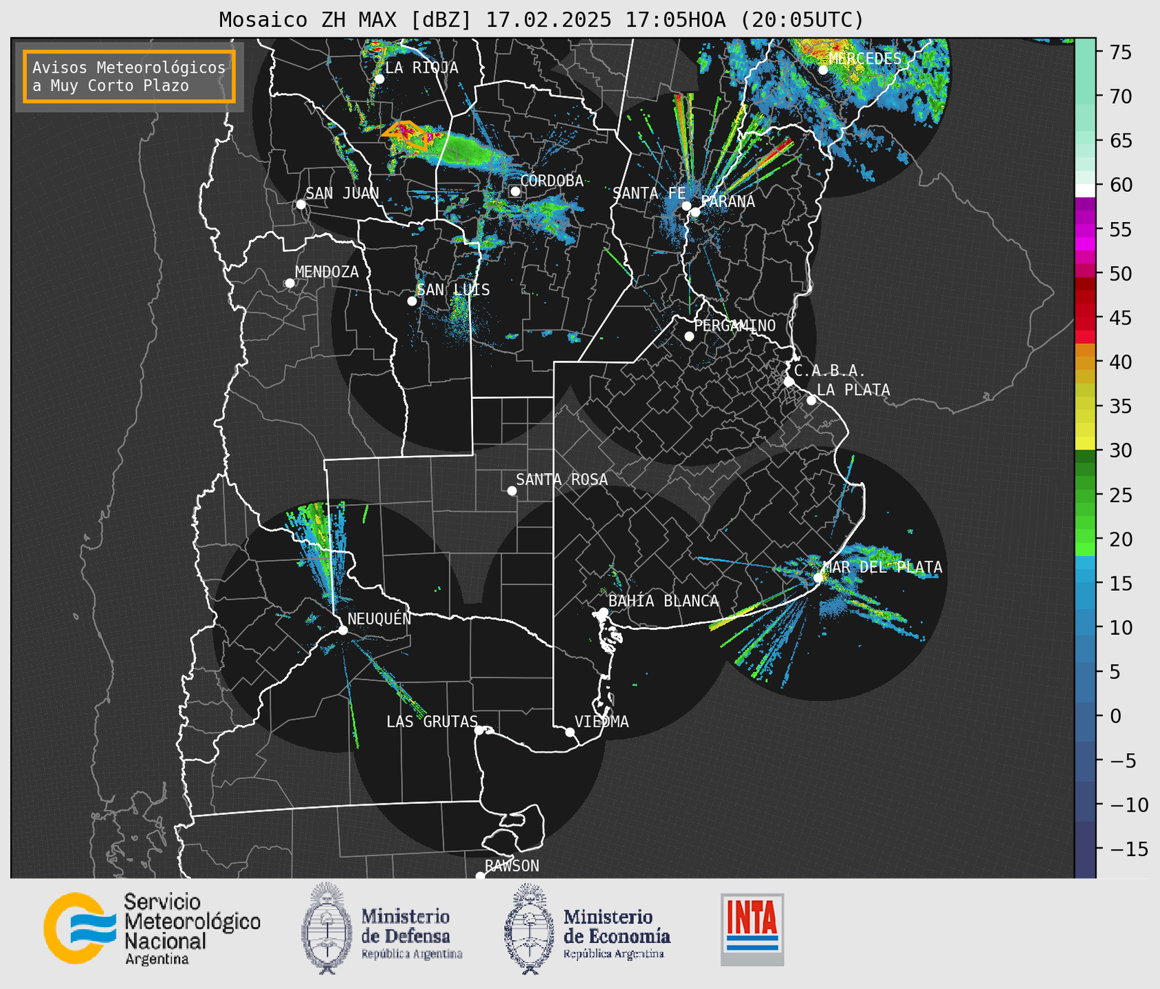Click the magenta 55 dBZ colorbar band
Screen dimensions: 1160x989
click(1085, 230)
